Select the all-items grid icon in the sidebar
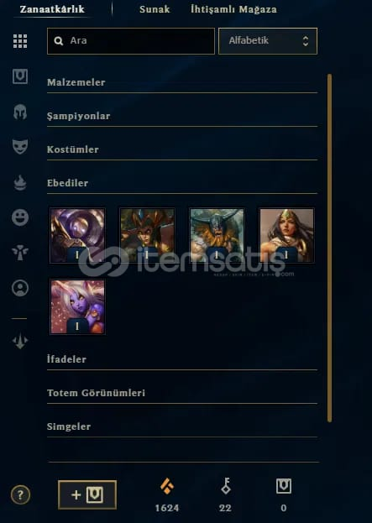Viewport: 372px width, 523px height. click(20, 41)
